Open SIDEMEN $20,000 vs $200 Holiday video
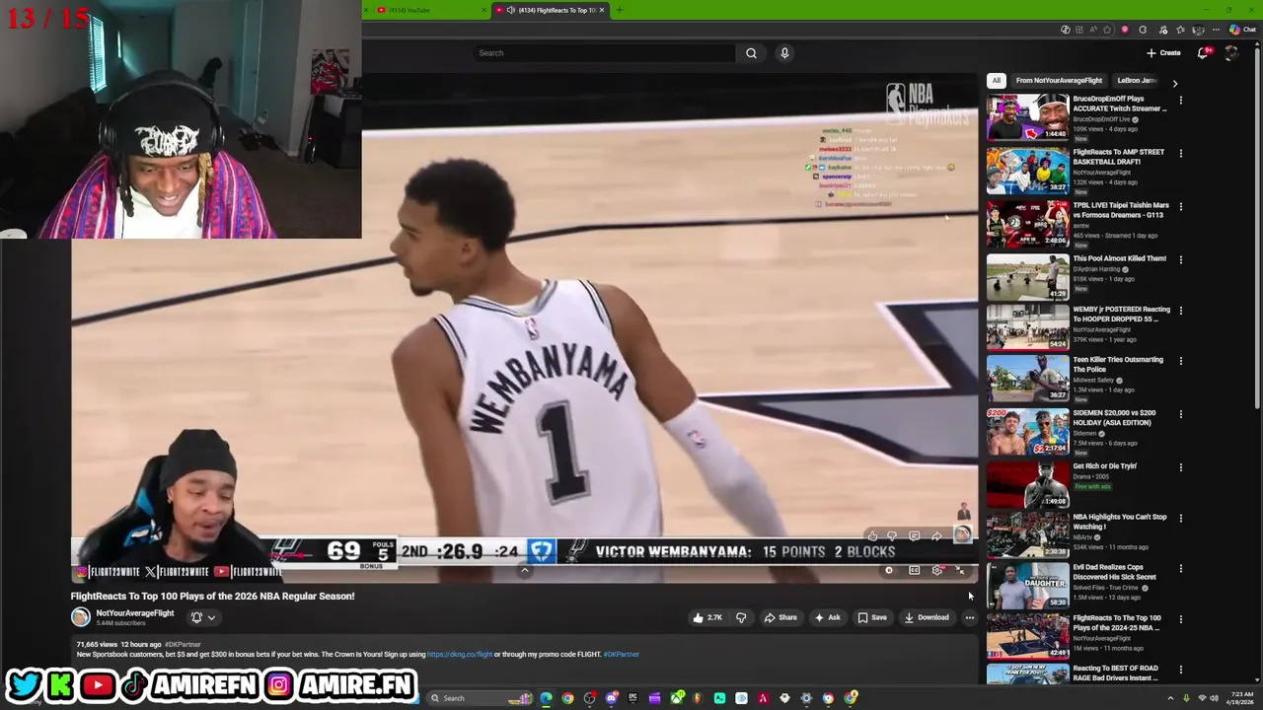The height and width of the screenshot is (710, 1263). click(1077, 431)
